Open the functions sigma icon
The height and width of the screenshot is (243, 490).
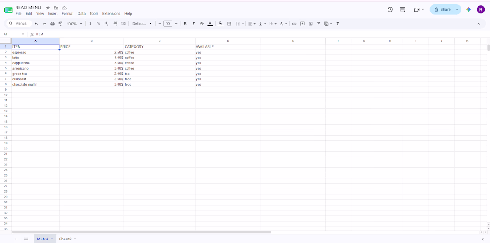pos(338,24)
